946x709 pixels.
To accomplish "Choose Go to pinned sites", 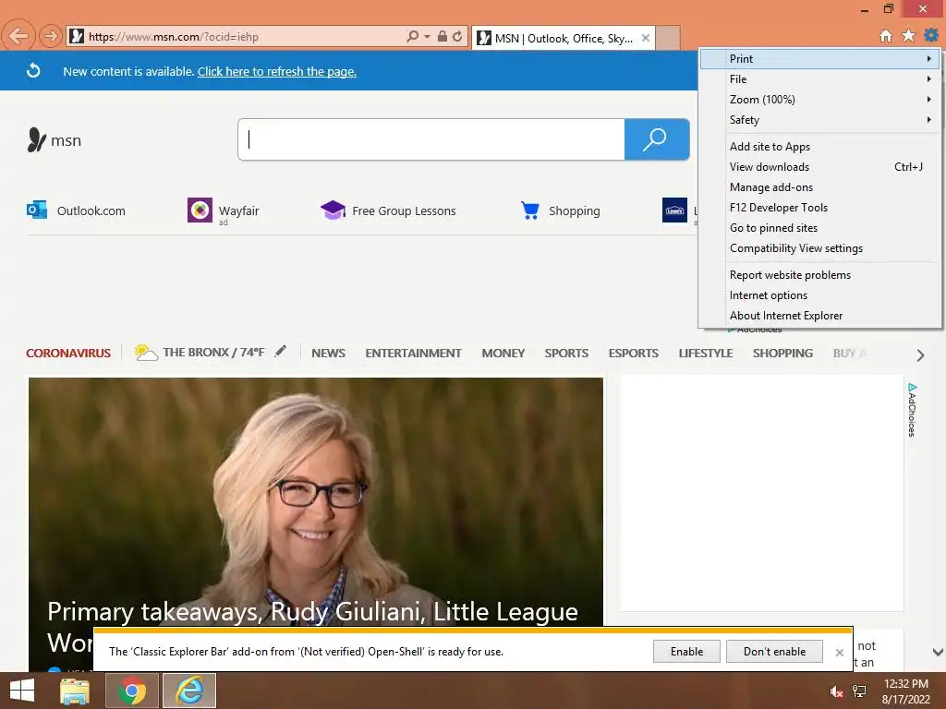I will click(x=819, y=228).
